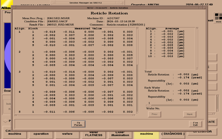Image resolution: width=222 pixels, height=139 pixels.
Task: Select the wafers tab
Action: coord(67,133)
